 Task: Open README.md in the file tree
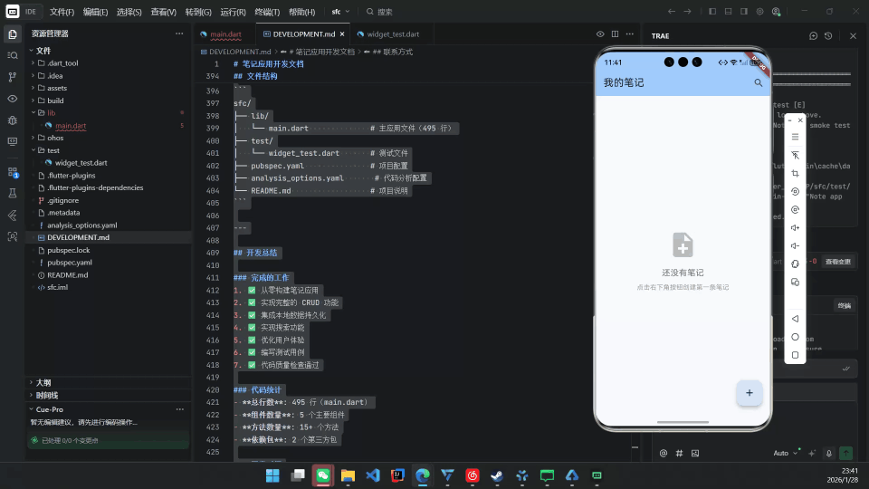pyautogui.click(x=68, y=275)
